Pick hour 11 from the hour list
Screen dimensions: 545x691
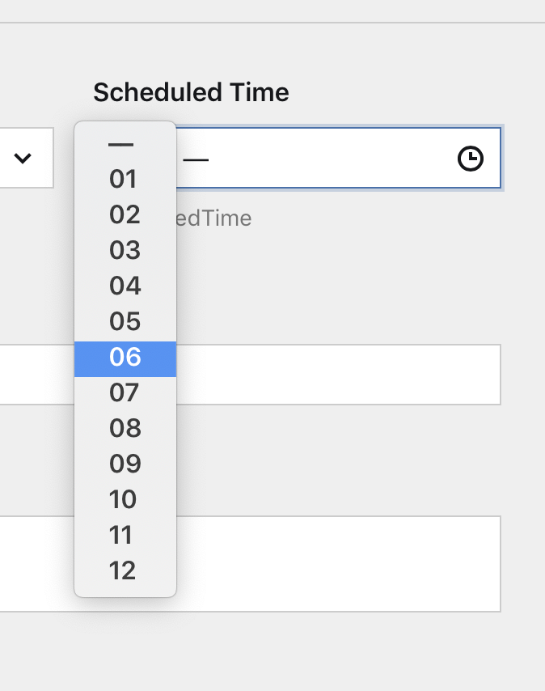[x=125, y=536]
